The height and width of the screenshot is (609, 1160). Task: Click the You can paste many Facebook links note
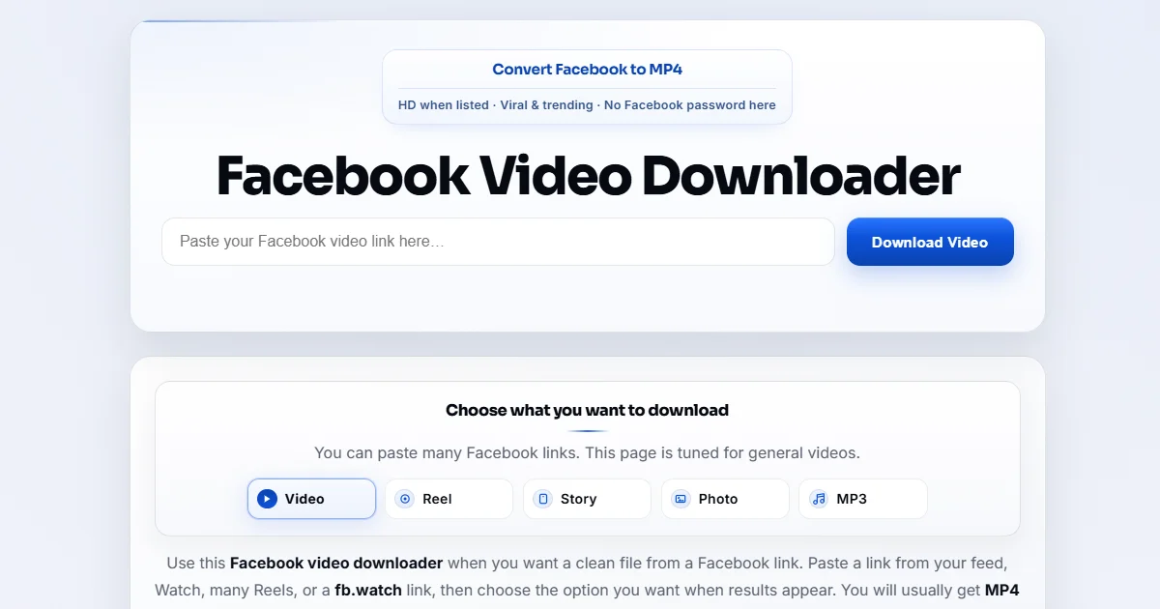point(588,452)
